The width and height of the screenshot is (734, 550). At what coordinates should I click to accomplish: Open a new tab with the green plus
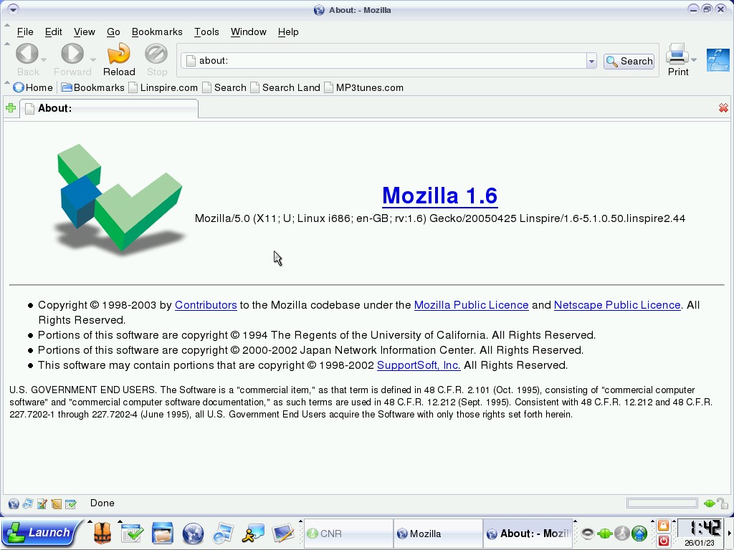point(11,108)
